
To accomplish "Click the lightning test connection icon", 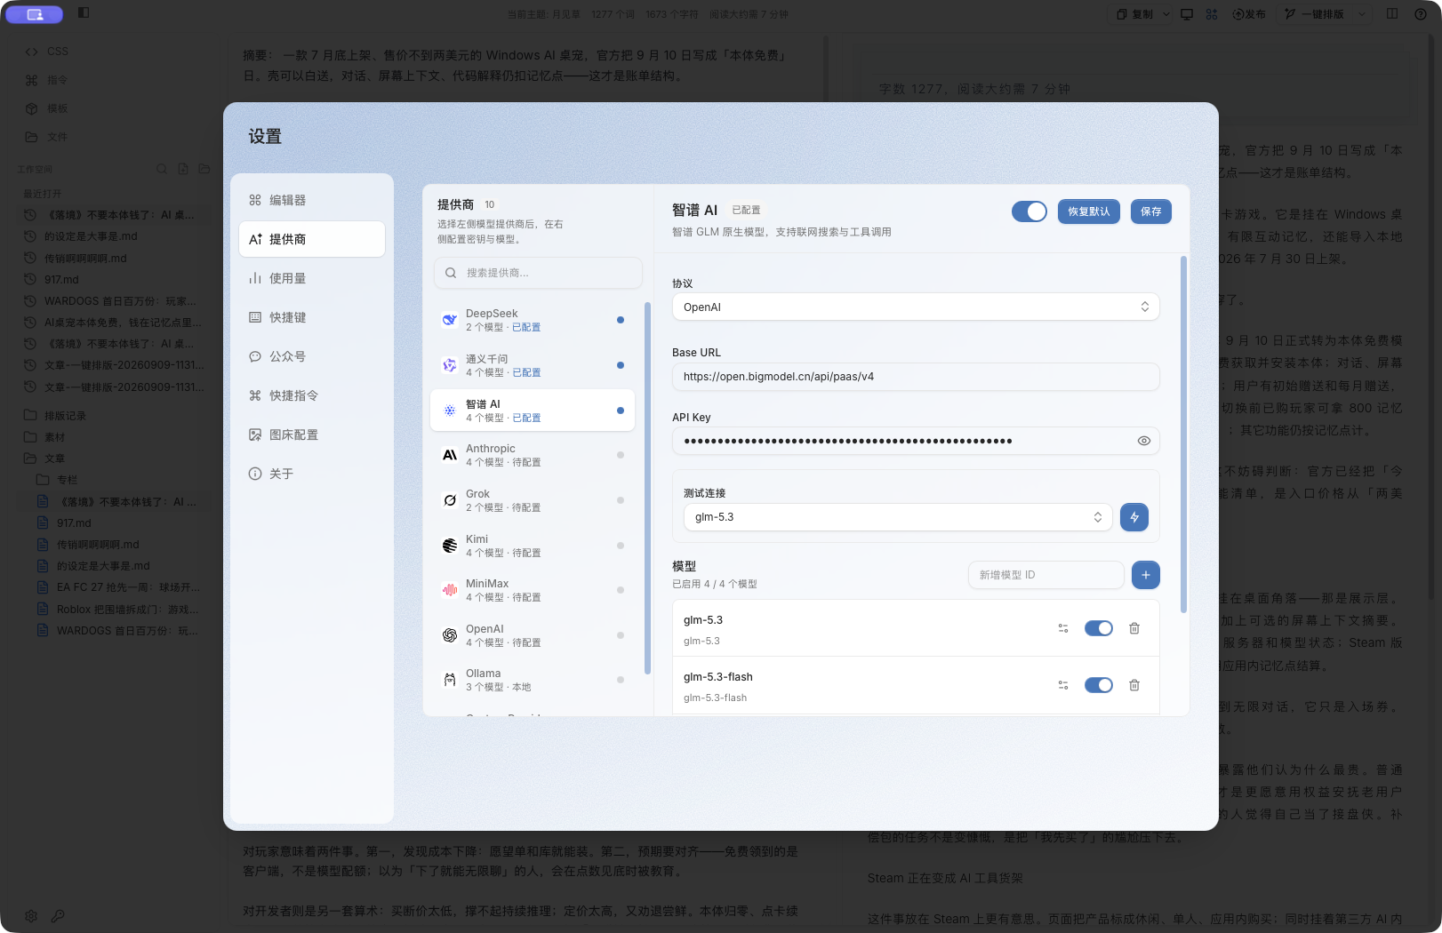I will pos(1134,517).
